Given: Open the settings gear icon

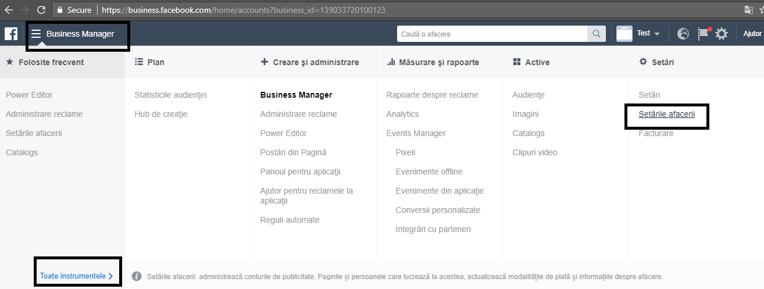Looking at the screenshot, I should tap(722, 34).
